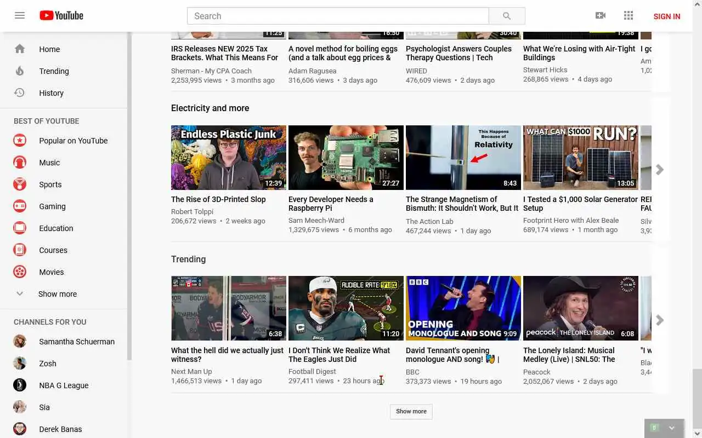
Task: Open Robert Tolppi channel link
Action: [192, 211]
